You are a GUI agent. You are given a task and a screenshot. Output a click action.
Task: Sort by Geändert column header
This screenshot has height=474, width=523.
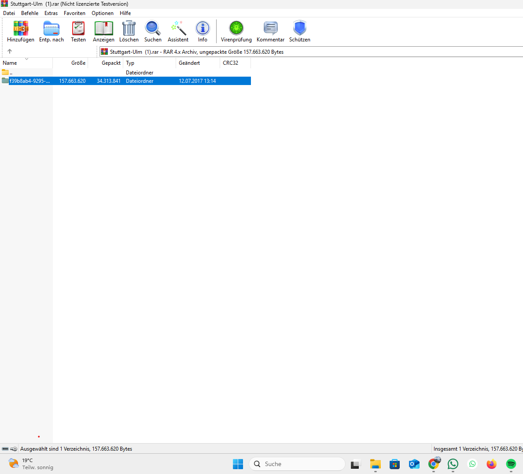click(x=198, y=63)
